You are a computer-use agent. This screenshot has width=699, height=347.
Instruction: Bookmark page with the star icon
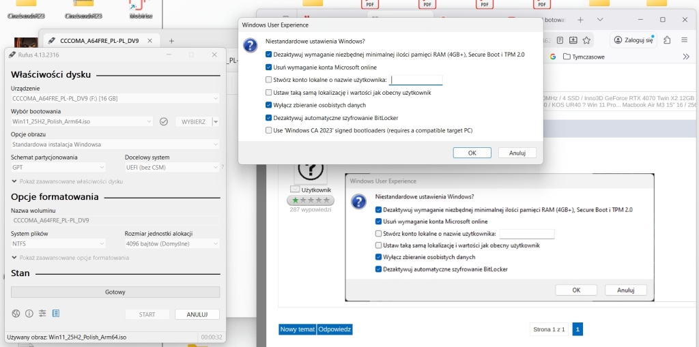[588, 40]
